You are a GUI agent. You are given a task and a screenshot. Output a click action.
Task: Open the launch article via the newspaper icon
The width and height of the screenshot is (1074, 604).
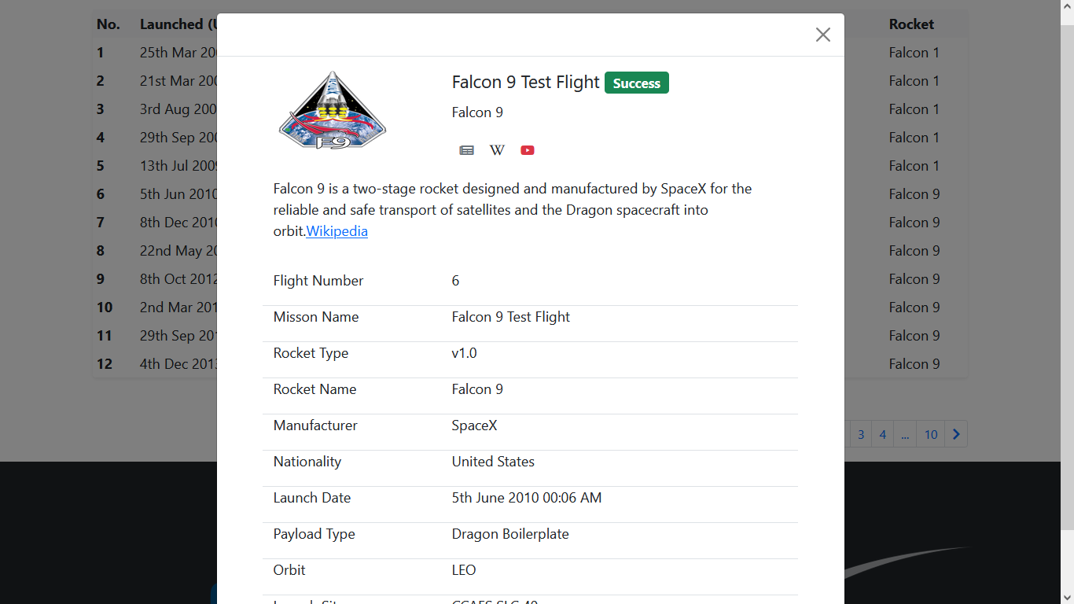tap(466, 150)
